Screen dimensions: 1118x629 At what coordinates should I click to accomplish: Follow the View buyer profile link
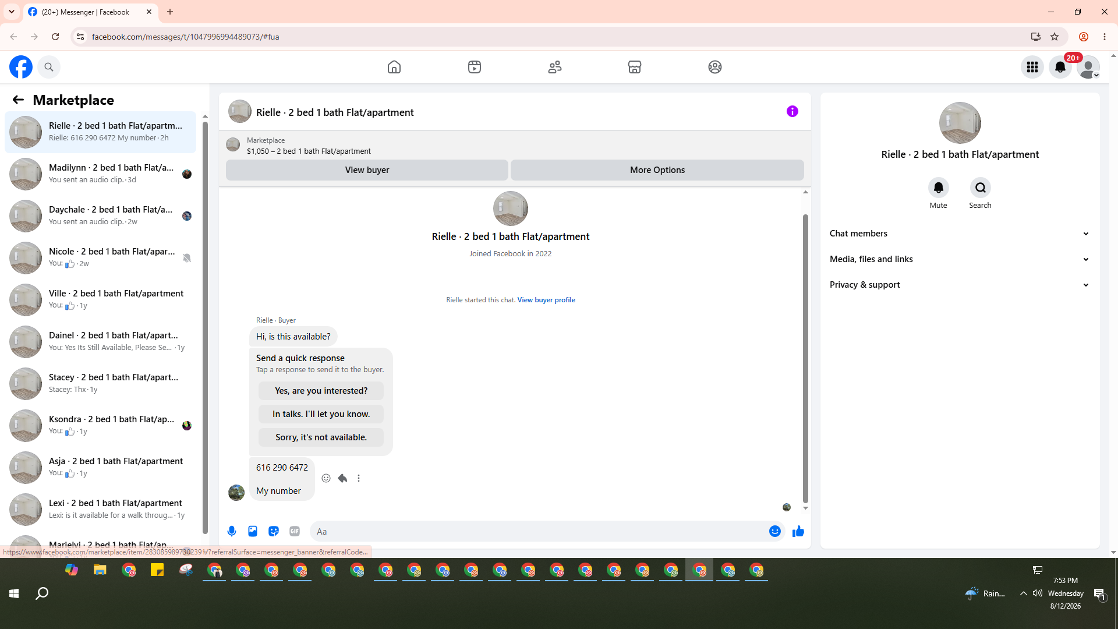click(x=546, y=300)
